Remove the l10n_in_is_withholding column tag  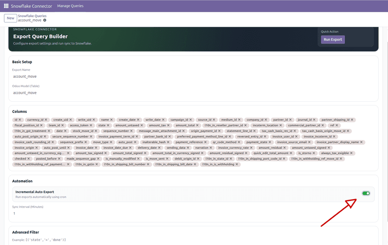coord(237,164)
